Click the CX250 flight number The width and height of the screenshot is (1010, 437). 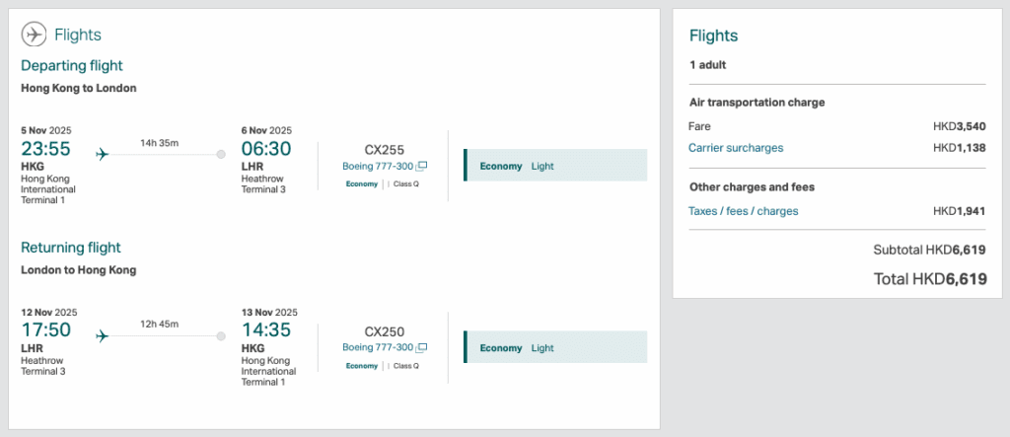[385, 331]
